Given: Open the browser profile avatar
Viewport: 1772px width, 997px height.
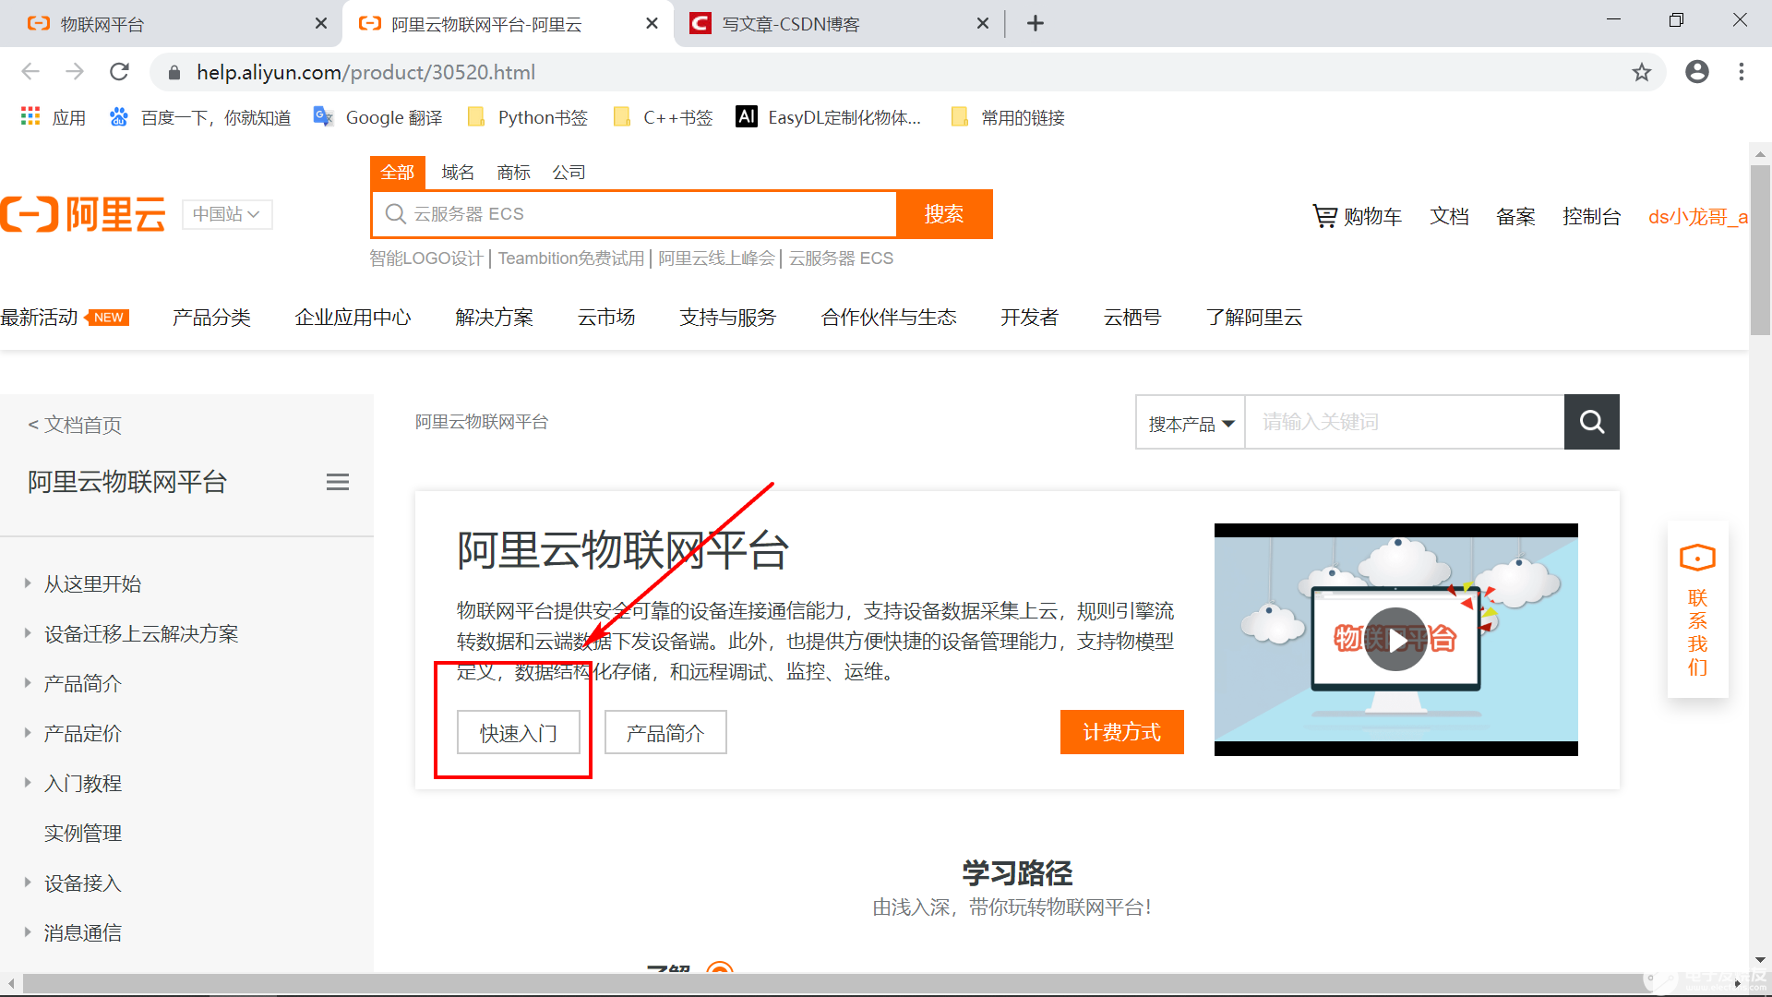Looking at the screenshot, I should (1697, 71).
